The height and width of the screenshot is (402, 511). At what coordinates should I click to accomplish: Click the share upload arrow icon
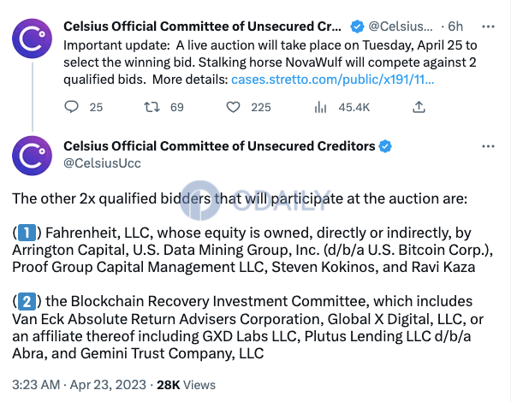coord(419,107)
